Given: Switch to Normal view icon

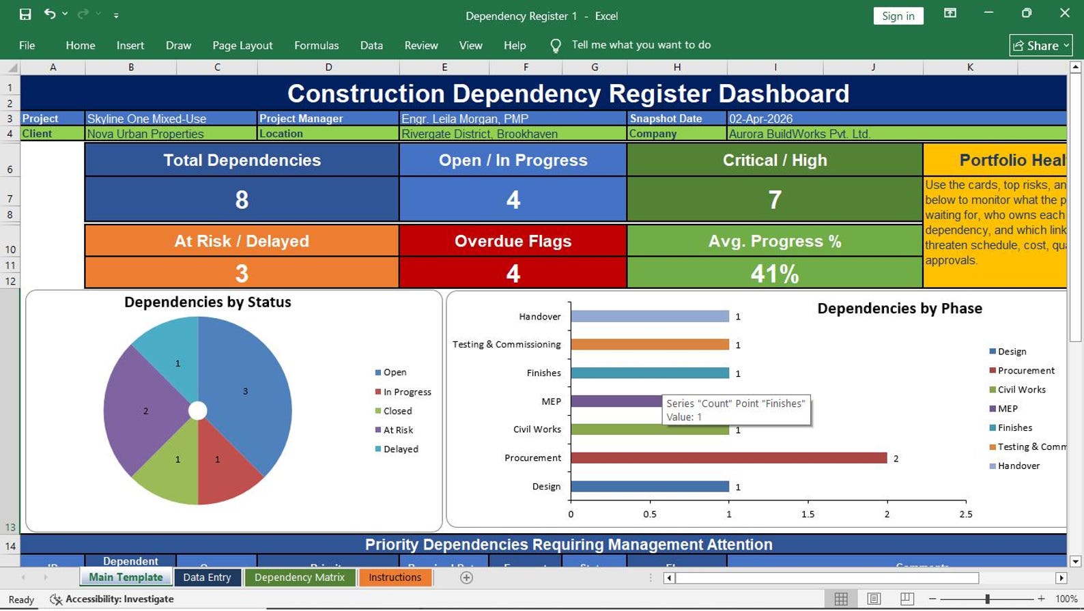Looking at the screenshot, I should (841, 599).
